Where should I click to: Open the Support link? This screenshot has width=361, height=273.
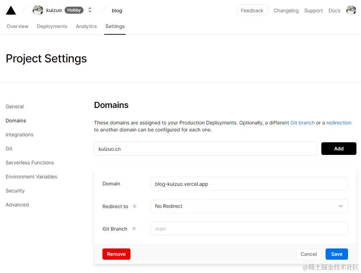pos(313,11)
